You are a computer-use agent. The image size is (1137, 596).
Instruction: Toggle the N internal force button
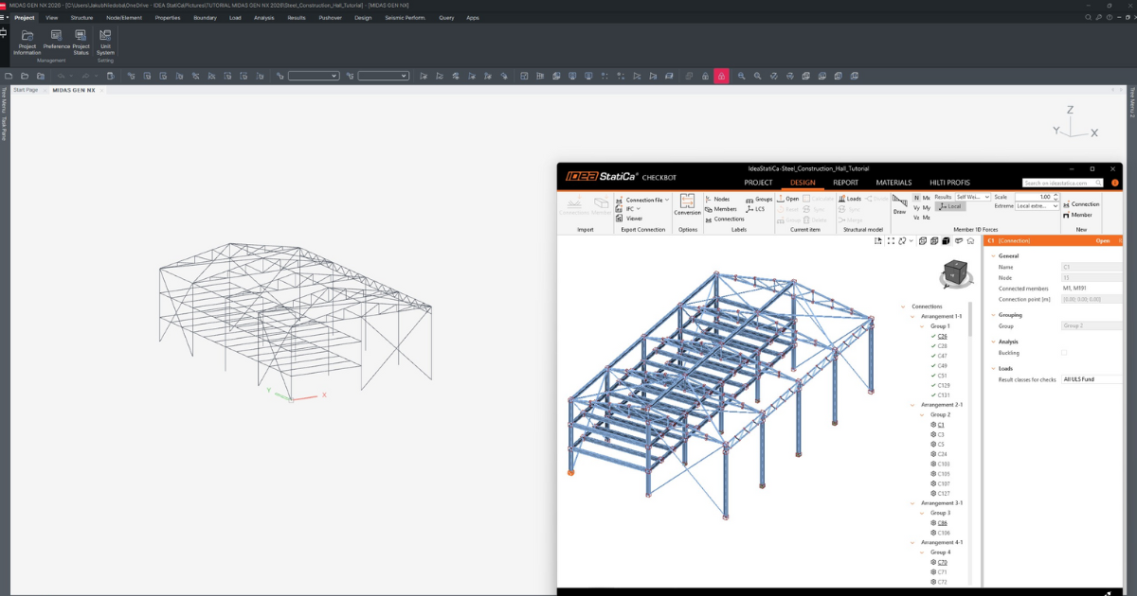(x=916, y=197)
